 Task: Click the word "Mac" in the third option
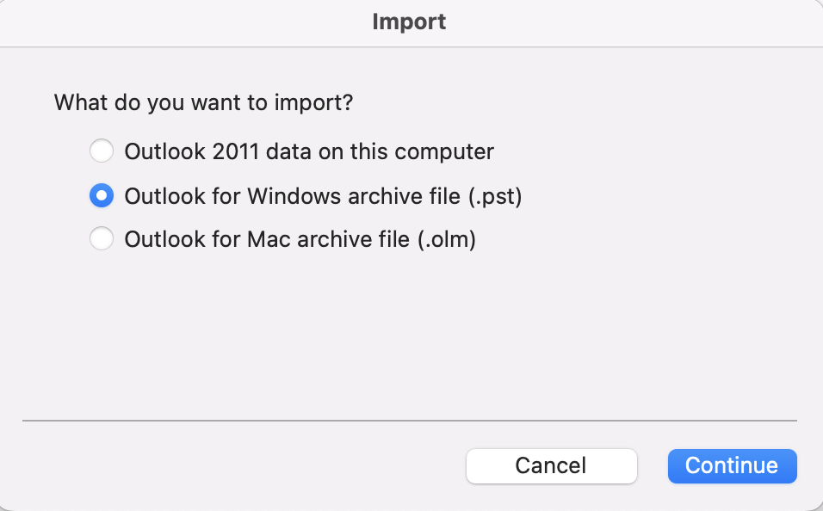tap(266, 239)
